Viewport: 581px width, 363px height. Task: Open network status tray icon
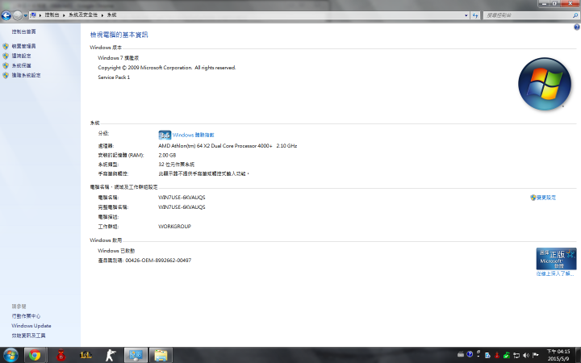(x=516, y=355)
